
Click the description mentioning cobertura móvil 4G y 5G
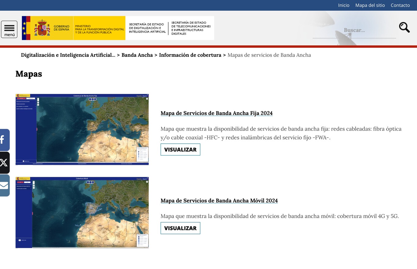click(280, 216)
